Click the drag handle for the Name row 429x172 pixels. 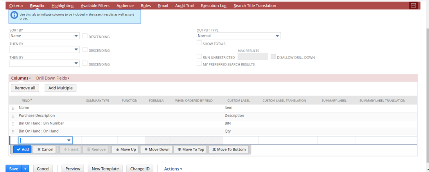pyautogui.click(x=13, y=108)
